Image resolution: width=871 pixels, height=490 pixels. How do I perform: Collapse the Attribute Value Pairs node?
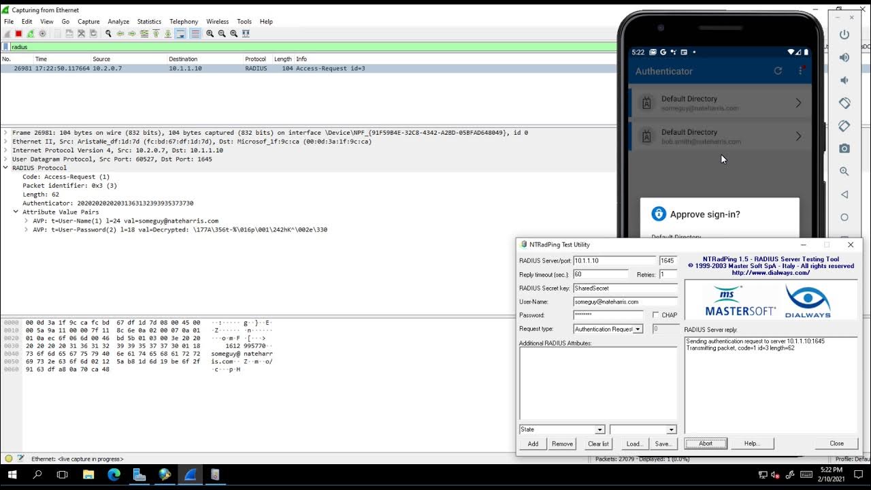[x=16, y=212]
